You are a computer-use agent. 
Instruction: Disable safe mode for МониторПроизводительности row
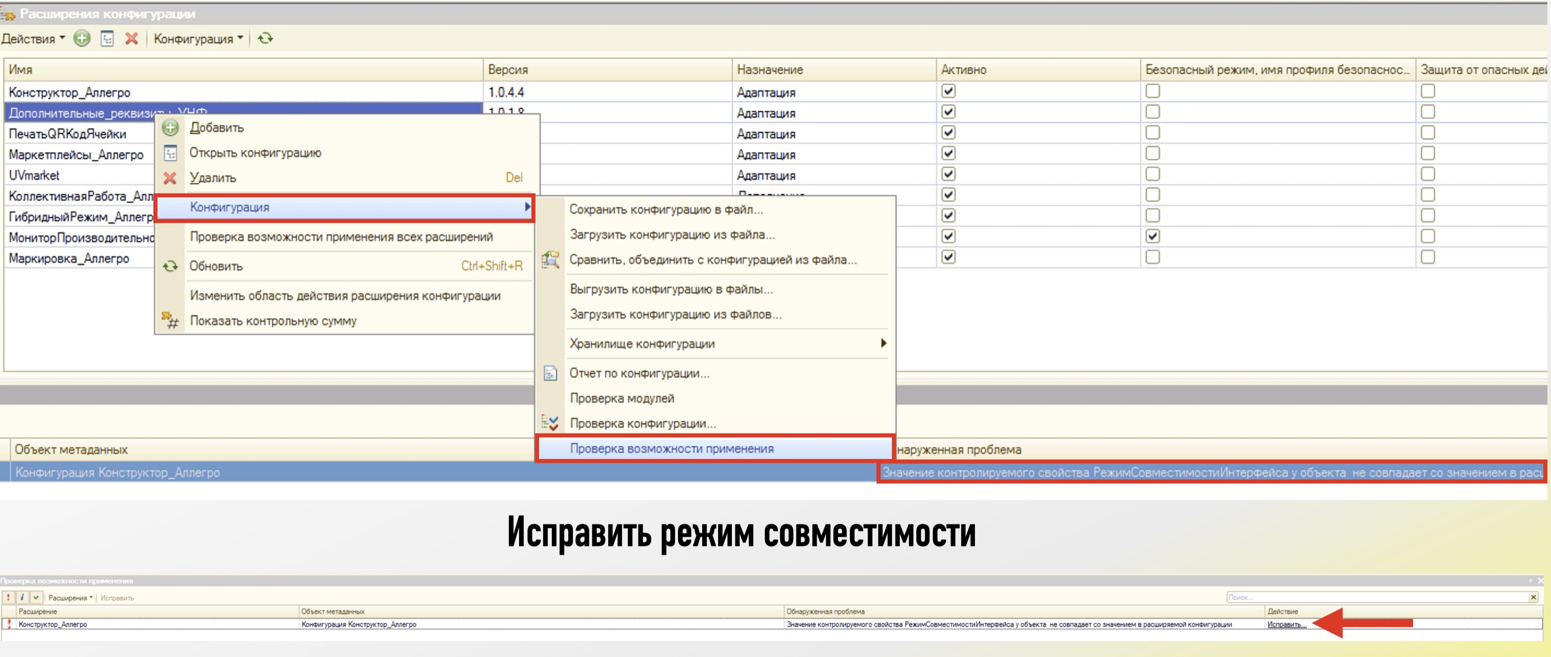(1152, 236)
